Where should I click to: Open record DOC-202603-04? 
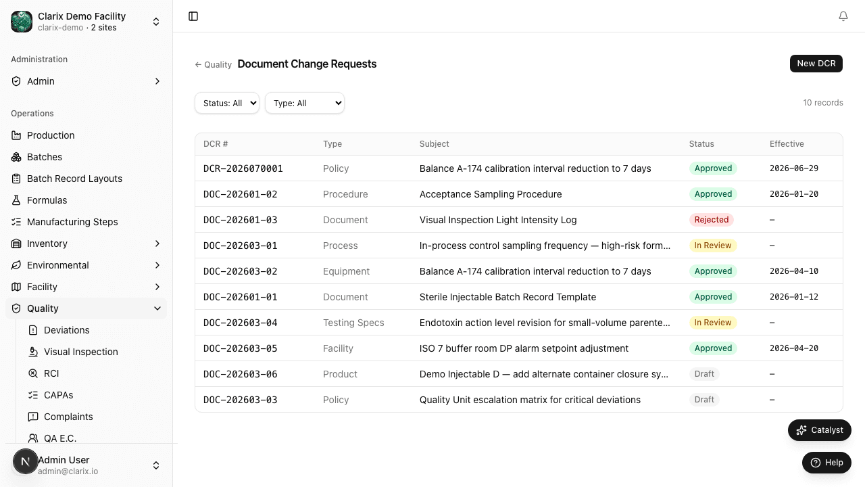click(x=241, y=323)
